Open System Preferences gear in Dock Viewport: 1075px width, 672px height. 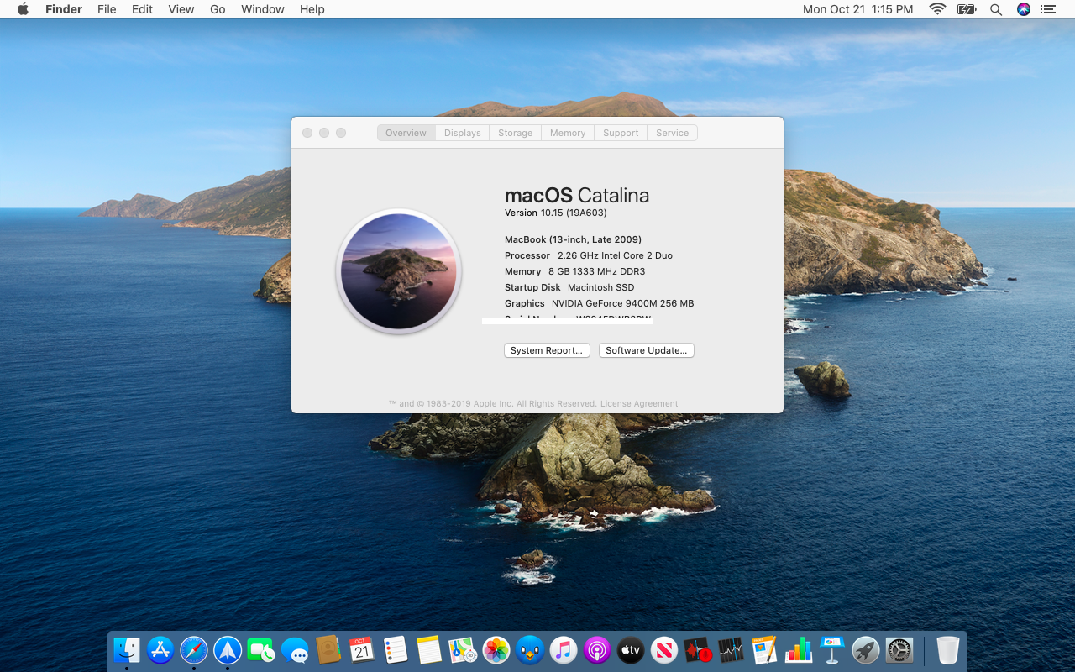coord(899,650)
